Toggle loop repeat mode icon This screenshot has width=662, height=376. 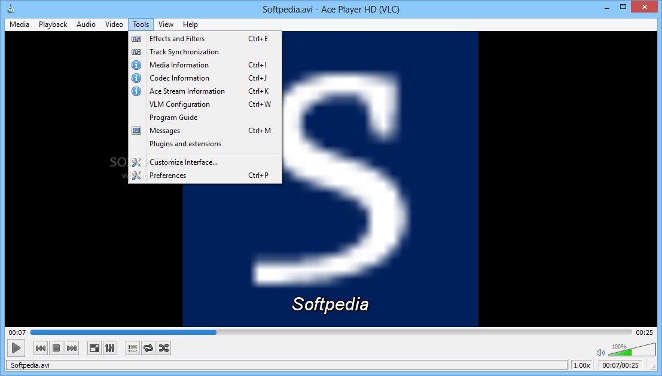(x=148, y=348)
